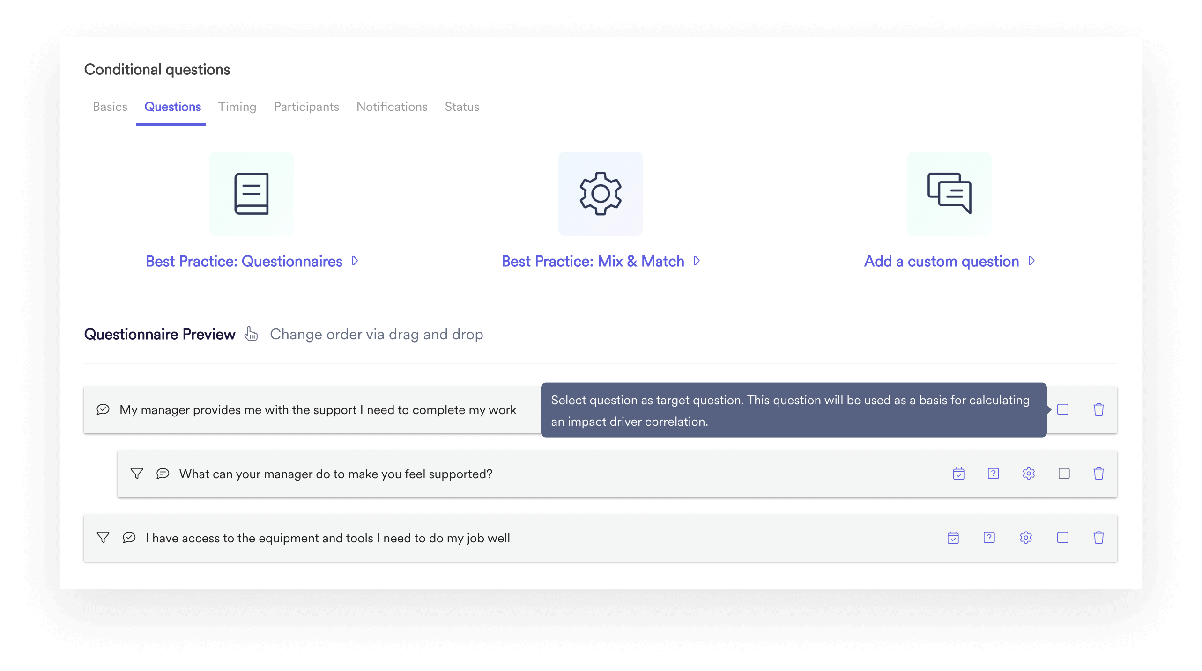Click the 'Add a custom question' link
The height and width of the screenshot is (671, 1202).
tap(941, 261)
